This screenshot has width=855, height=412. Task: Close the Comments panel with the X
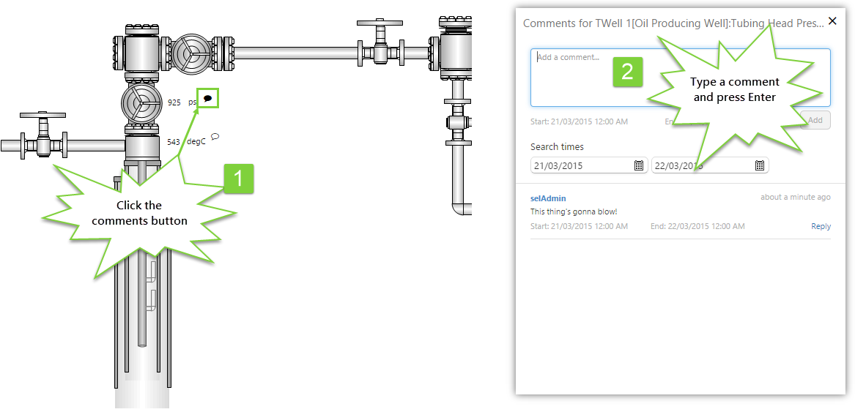click(832, 22)
